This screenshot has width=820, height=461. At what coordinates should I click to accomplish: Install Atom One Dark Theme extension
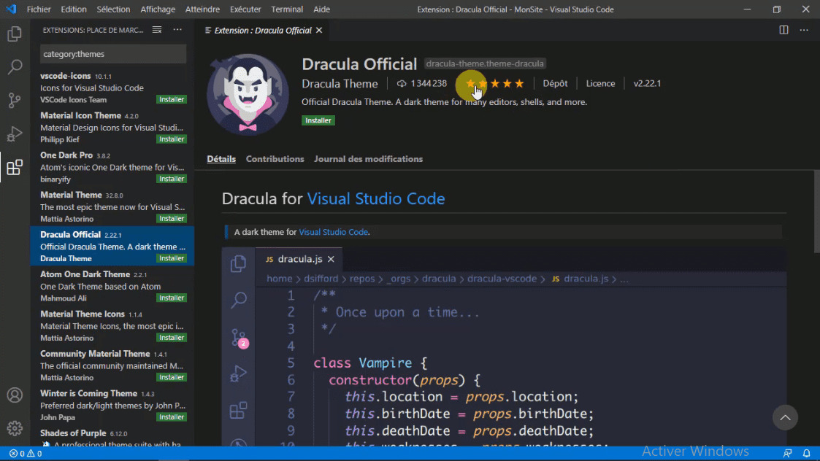[172, 298]
